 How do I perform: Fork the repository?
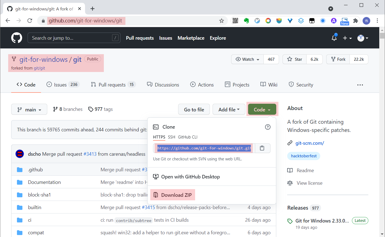338,59
